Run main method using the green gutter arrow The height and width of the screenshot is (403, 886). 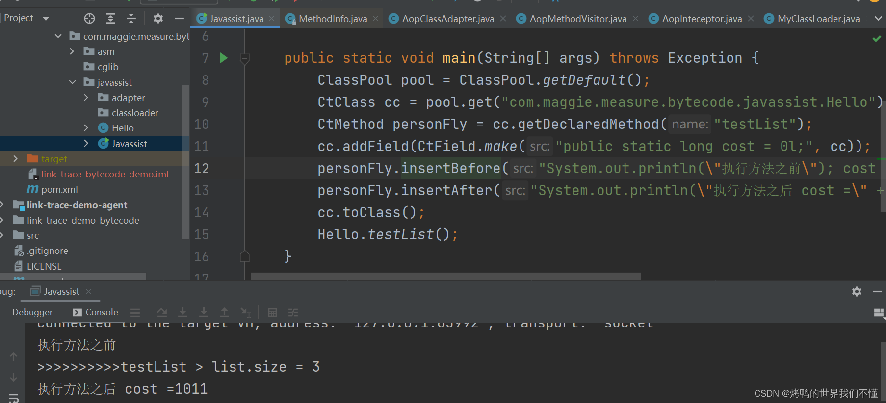223,58
